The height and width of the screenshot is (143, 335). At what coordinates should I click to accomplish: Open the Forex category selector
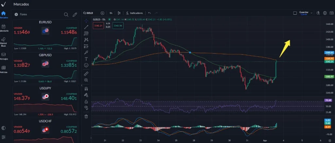tap(21, 14)
